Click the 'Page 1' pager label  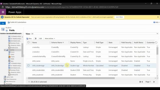(x=148, y=82)
